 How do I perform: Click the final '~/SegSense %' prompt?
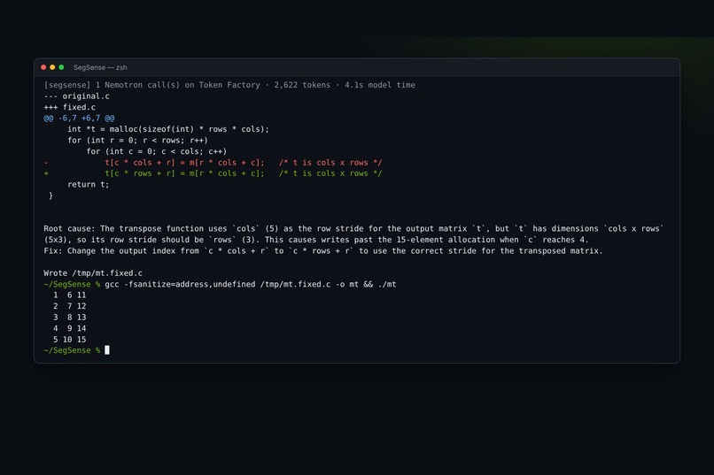(72, 350)
